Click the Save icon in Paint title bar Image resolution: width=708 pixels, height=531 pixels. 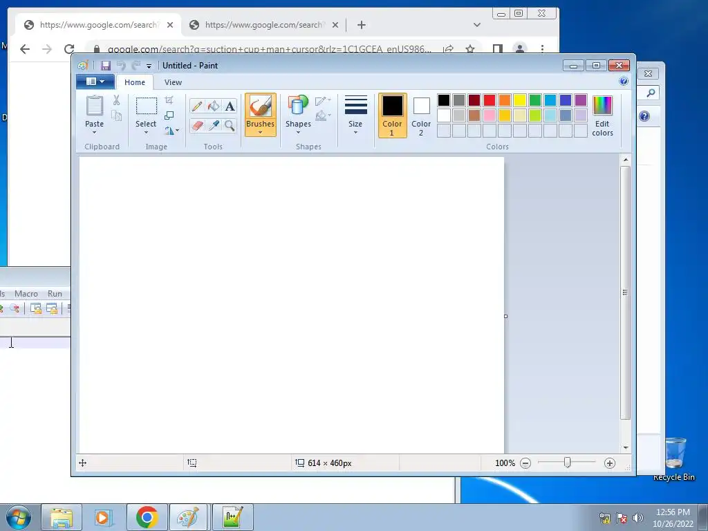pos(106,66)
